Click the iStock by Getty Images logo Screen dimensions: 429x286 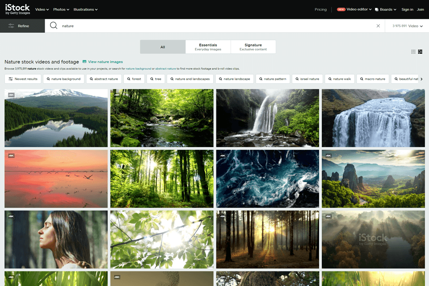(17, 9)
